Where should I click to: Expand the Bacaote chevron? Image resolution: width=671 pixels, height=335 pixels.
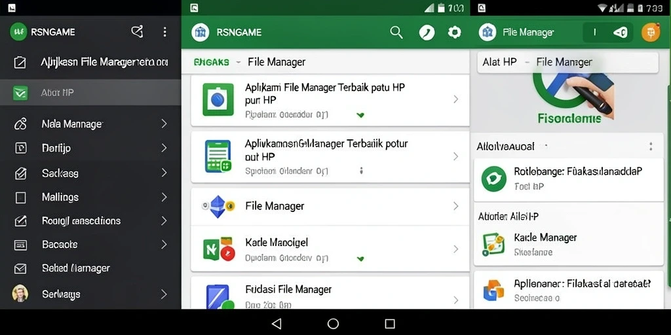coord(164,245)
